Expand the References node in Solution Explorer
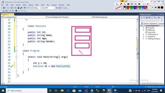 (x=143, y=30)
